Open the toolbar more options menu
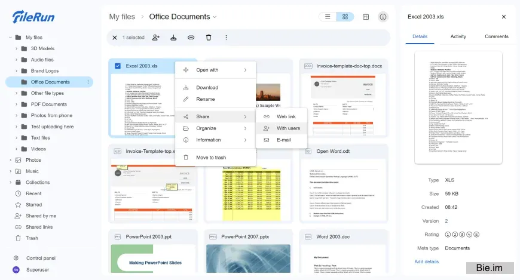Image resolution: width=520 pixels, height=280 pixels. pos(226,38)
